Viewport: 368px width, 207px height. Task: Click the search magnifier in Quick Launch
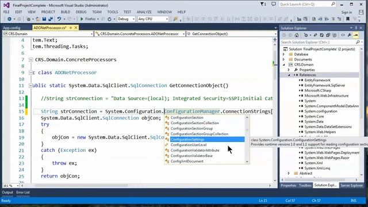pos(333,4)
